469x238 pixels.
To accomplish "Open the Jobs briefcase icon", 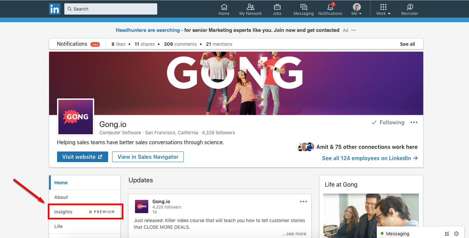I will coord(277,9).
